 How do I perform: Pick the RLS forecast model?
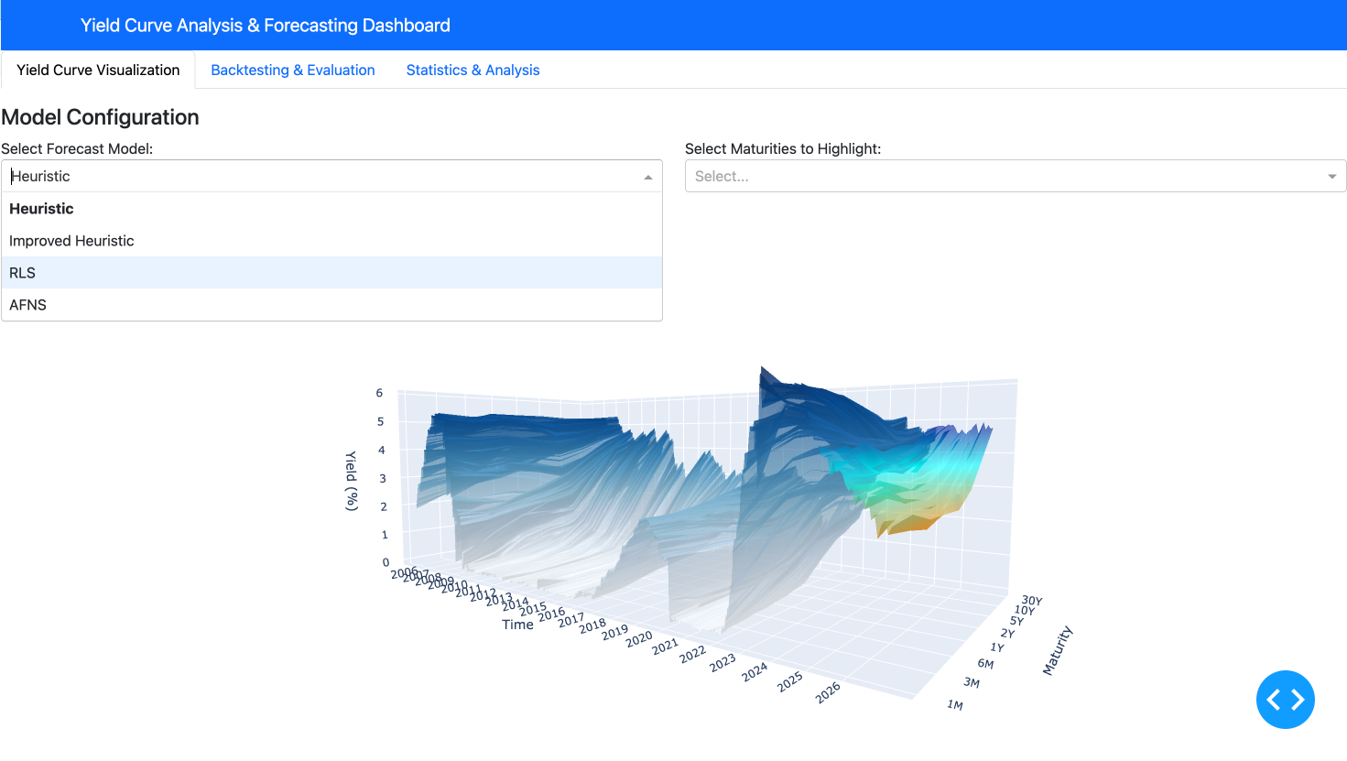23,273
